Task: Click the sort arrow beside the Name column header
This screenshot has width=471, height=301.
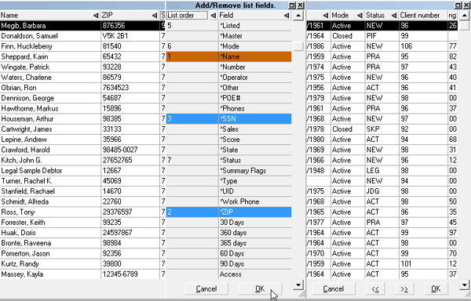Action: (96, 16)
